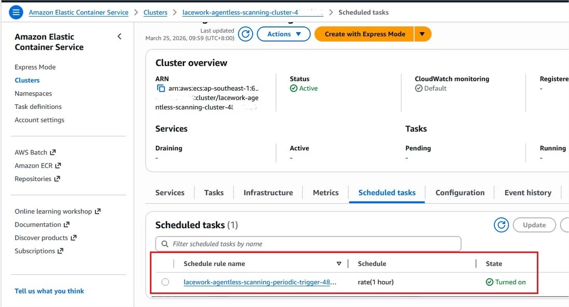Switch to the Tasks tab
The width and height of the screenshot is (569, 307).
(214, 193)
